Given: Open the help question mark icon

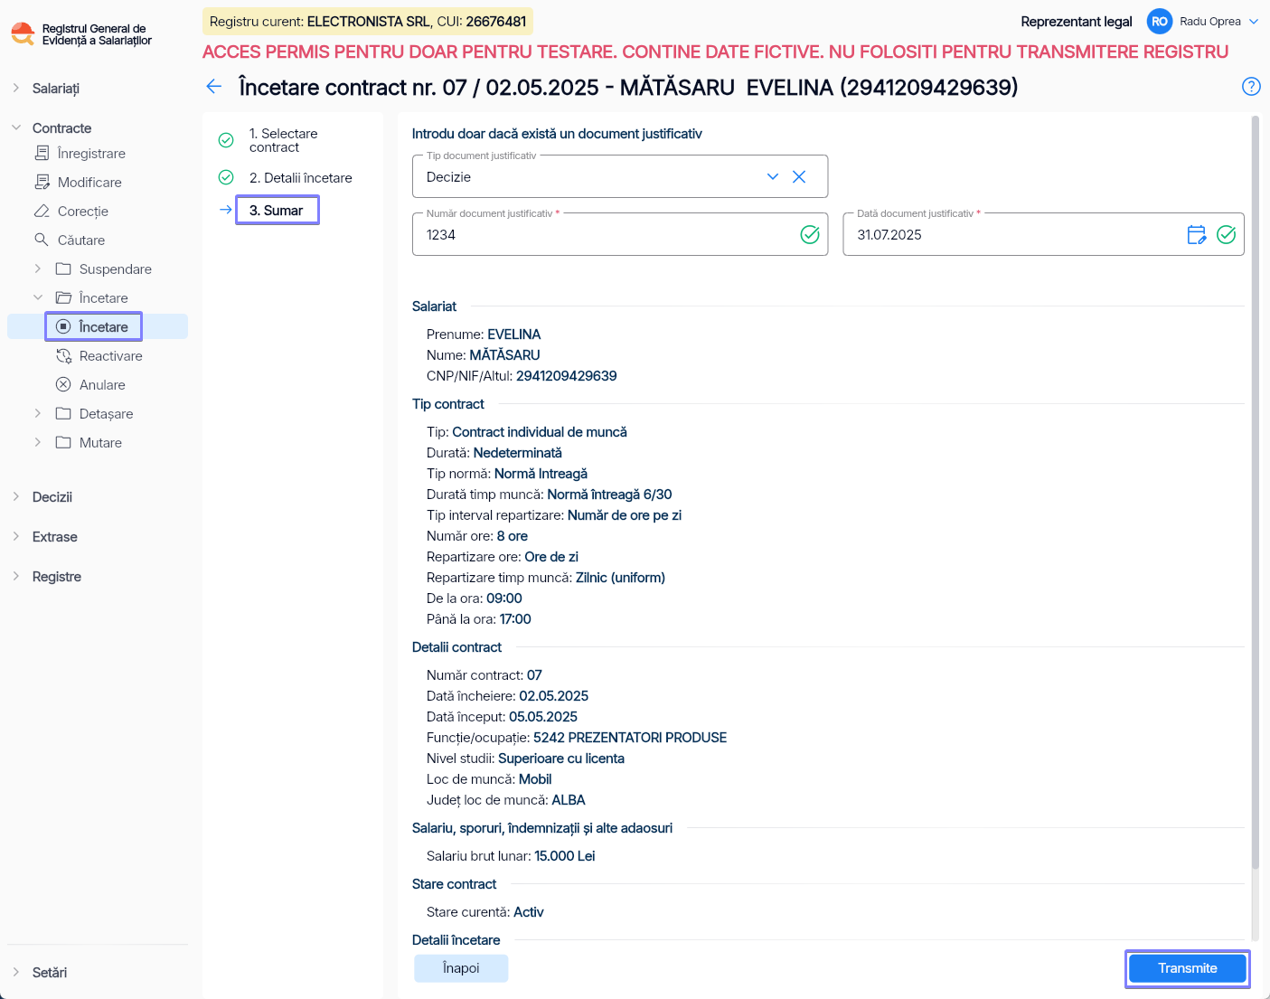Looking at the screenshot, I should [x=1251, y=87].
